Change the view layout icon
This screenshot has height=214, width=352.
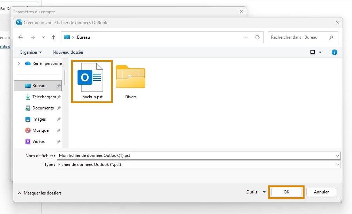tap(313, 52)
